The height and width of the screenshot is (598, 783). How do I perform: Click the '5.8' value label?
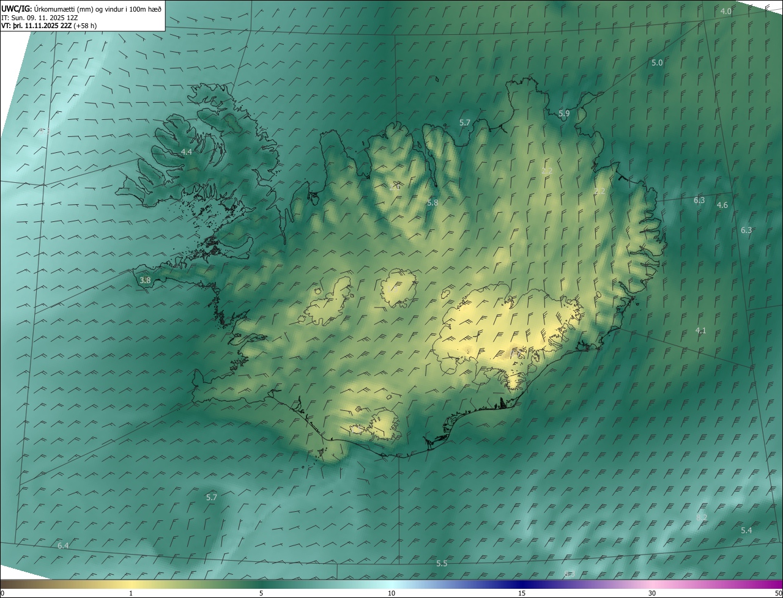432,202
